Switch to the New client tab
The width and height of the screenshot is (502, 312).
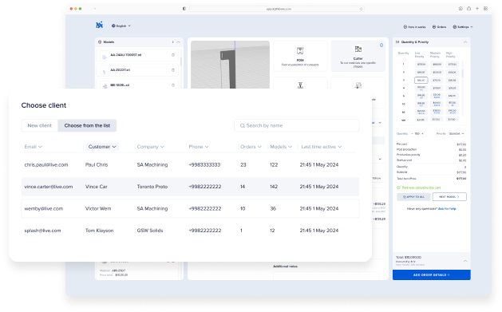[40, 125]
